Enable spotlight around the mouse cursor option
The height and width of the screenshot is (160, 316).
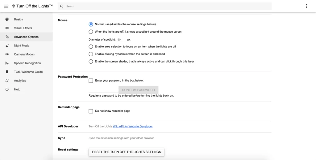91,32
